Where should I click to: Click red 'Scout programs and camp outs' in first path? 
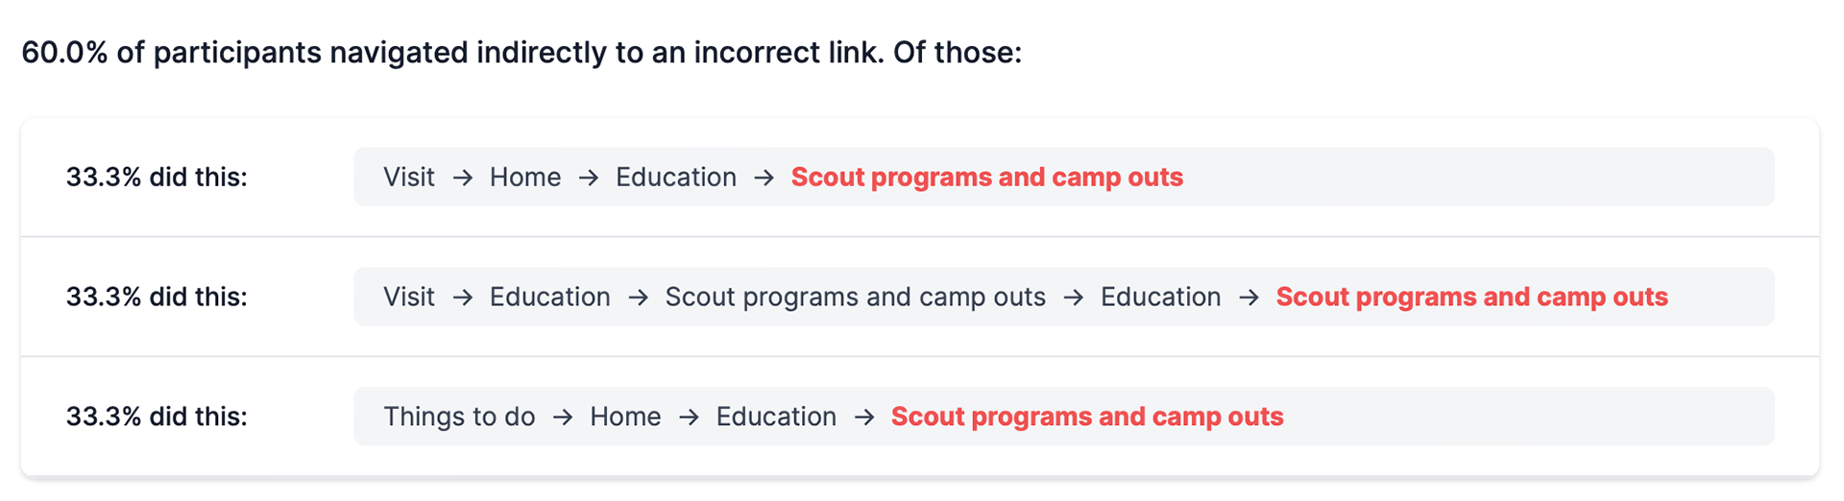click(x=986, y=178)
